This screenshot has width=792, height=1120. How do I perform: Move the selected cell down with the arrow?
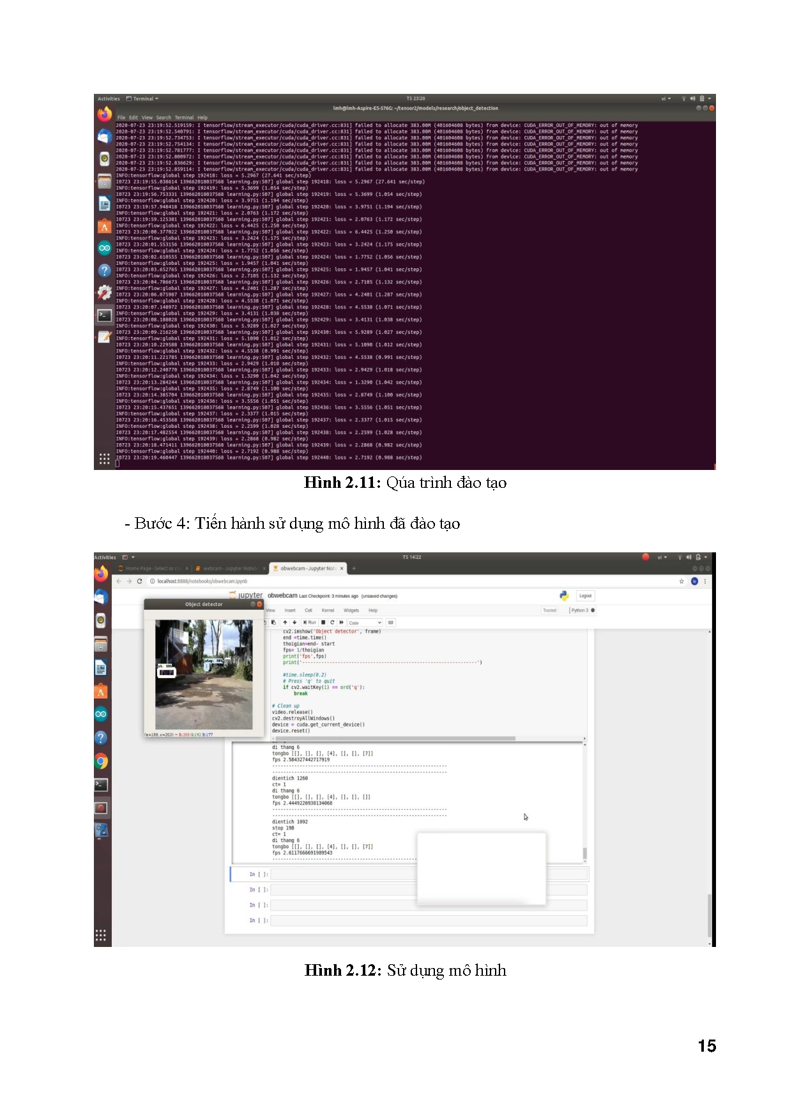tap(294, 622)
